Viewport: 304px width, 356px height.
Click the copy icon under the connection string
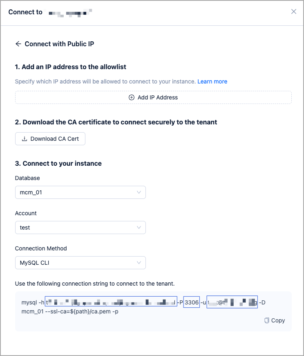point(267,320)
